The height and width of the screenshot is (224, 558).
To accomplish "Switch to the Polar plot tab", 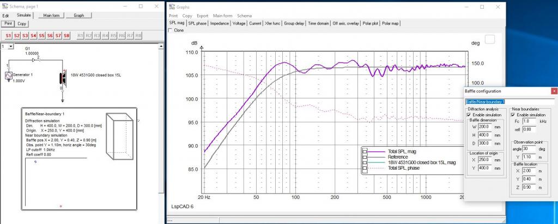I will pos(371,23).
